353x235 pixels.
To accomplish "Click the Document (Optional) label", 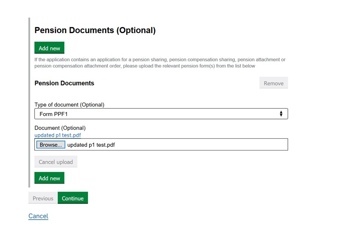I will [x=60, y=128].
